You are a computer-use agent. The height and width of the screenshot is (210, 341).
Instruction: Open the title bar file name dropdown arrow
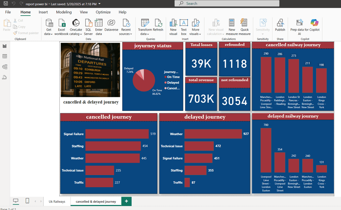[x=100, y=4]
